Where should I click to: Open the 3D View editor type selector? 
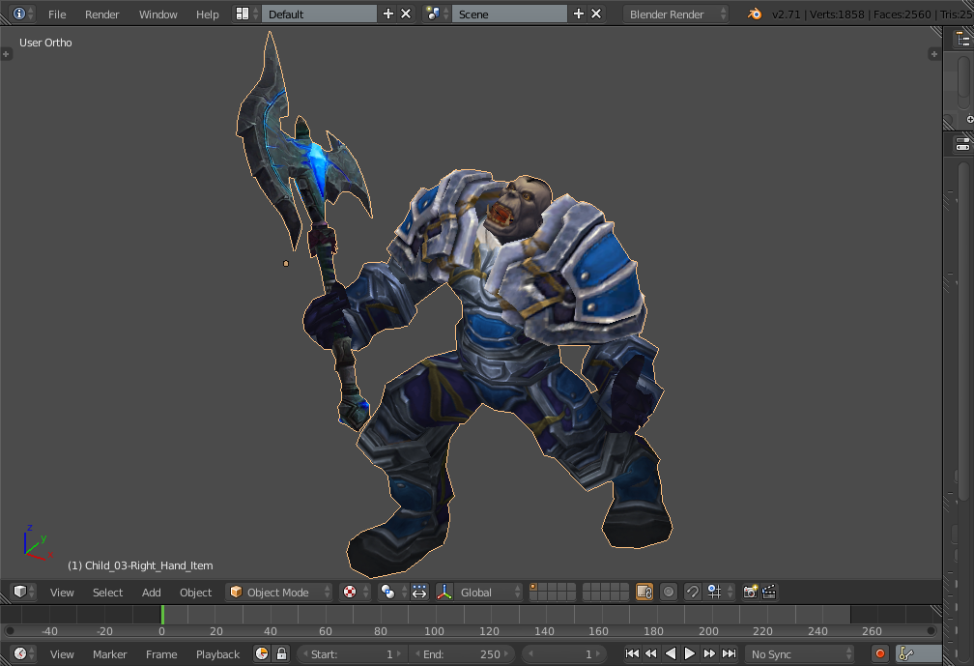(x=23, y=593)
